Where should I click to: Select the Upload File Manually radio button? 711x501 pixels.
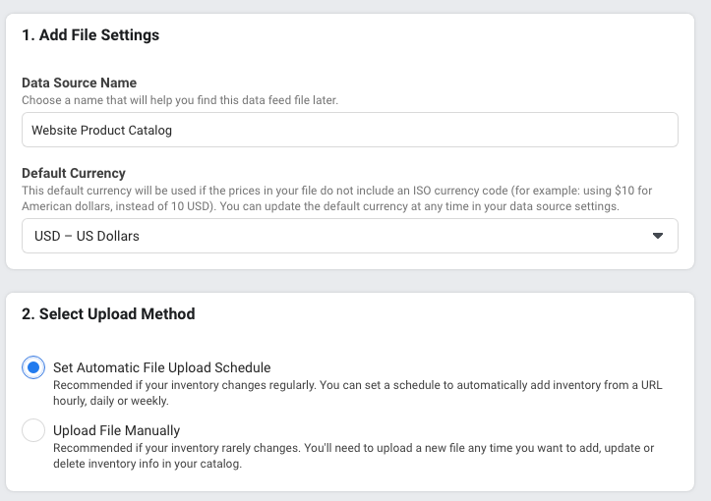click(x=33, y=430)
